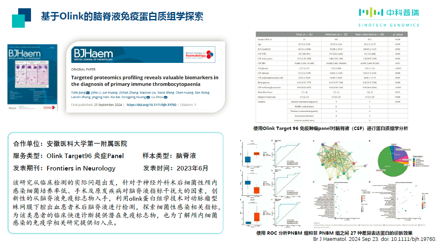Click the Frontiers in Neurology journal text
The image size is (439, 245).
coord(81,168)
